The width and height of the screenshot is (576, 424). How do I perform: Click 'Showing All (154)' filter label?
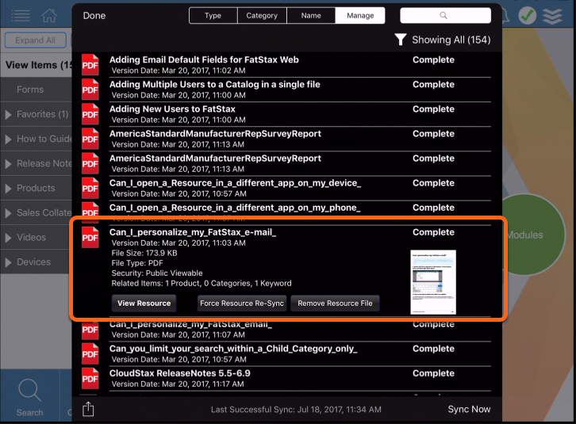(x=451, y=40)
